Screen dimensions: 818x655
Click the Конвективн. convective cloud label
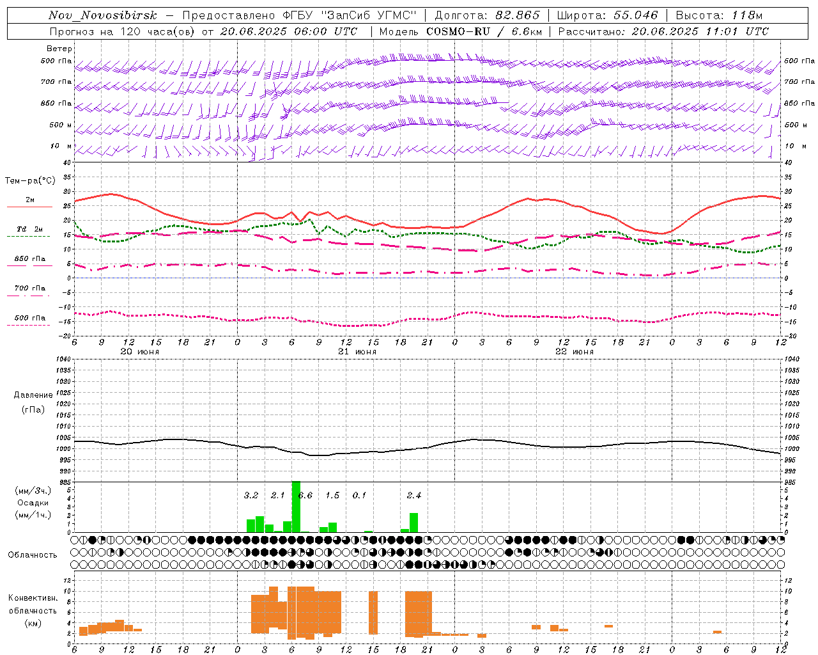(33, 598)
